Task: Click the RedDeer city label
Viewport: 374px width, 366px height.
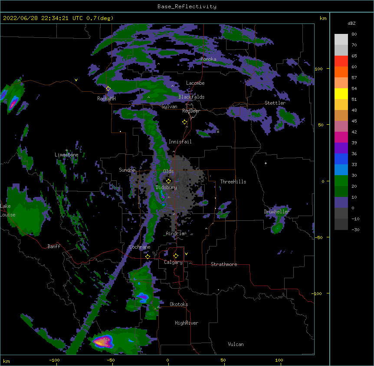Action: (191, 111)
